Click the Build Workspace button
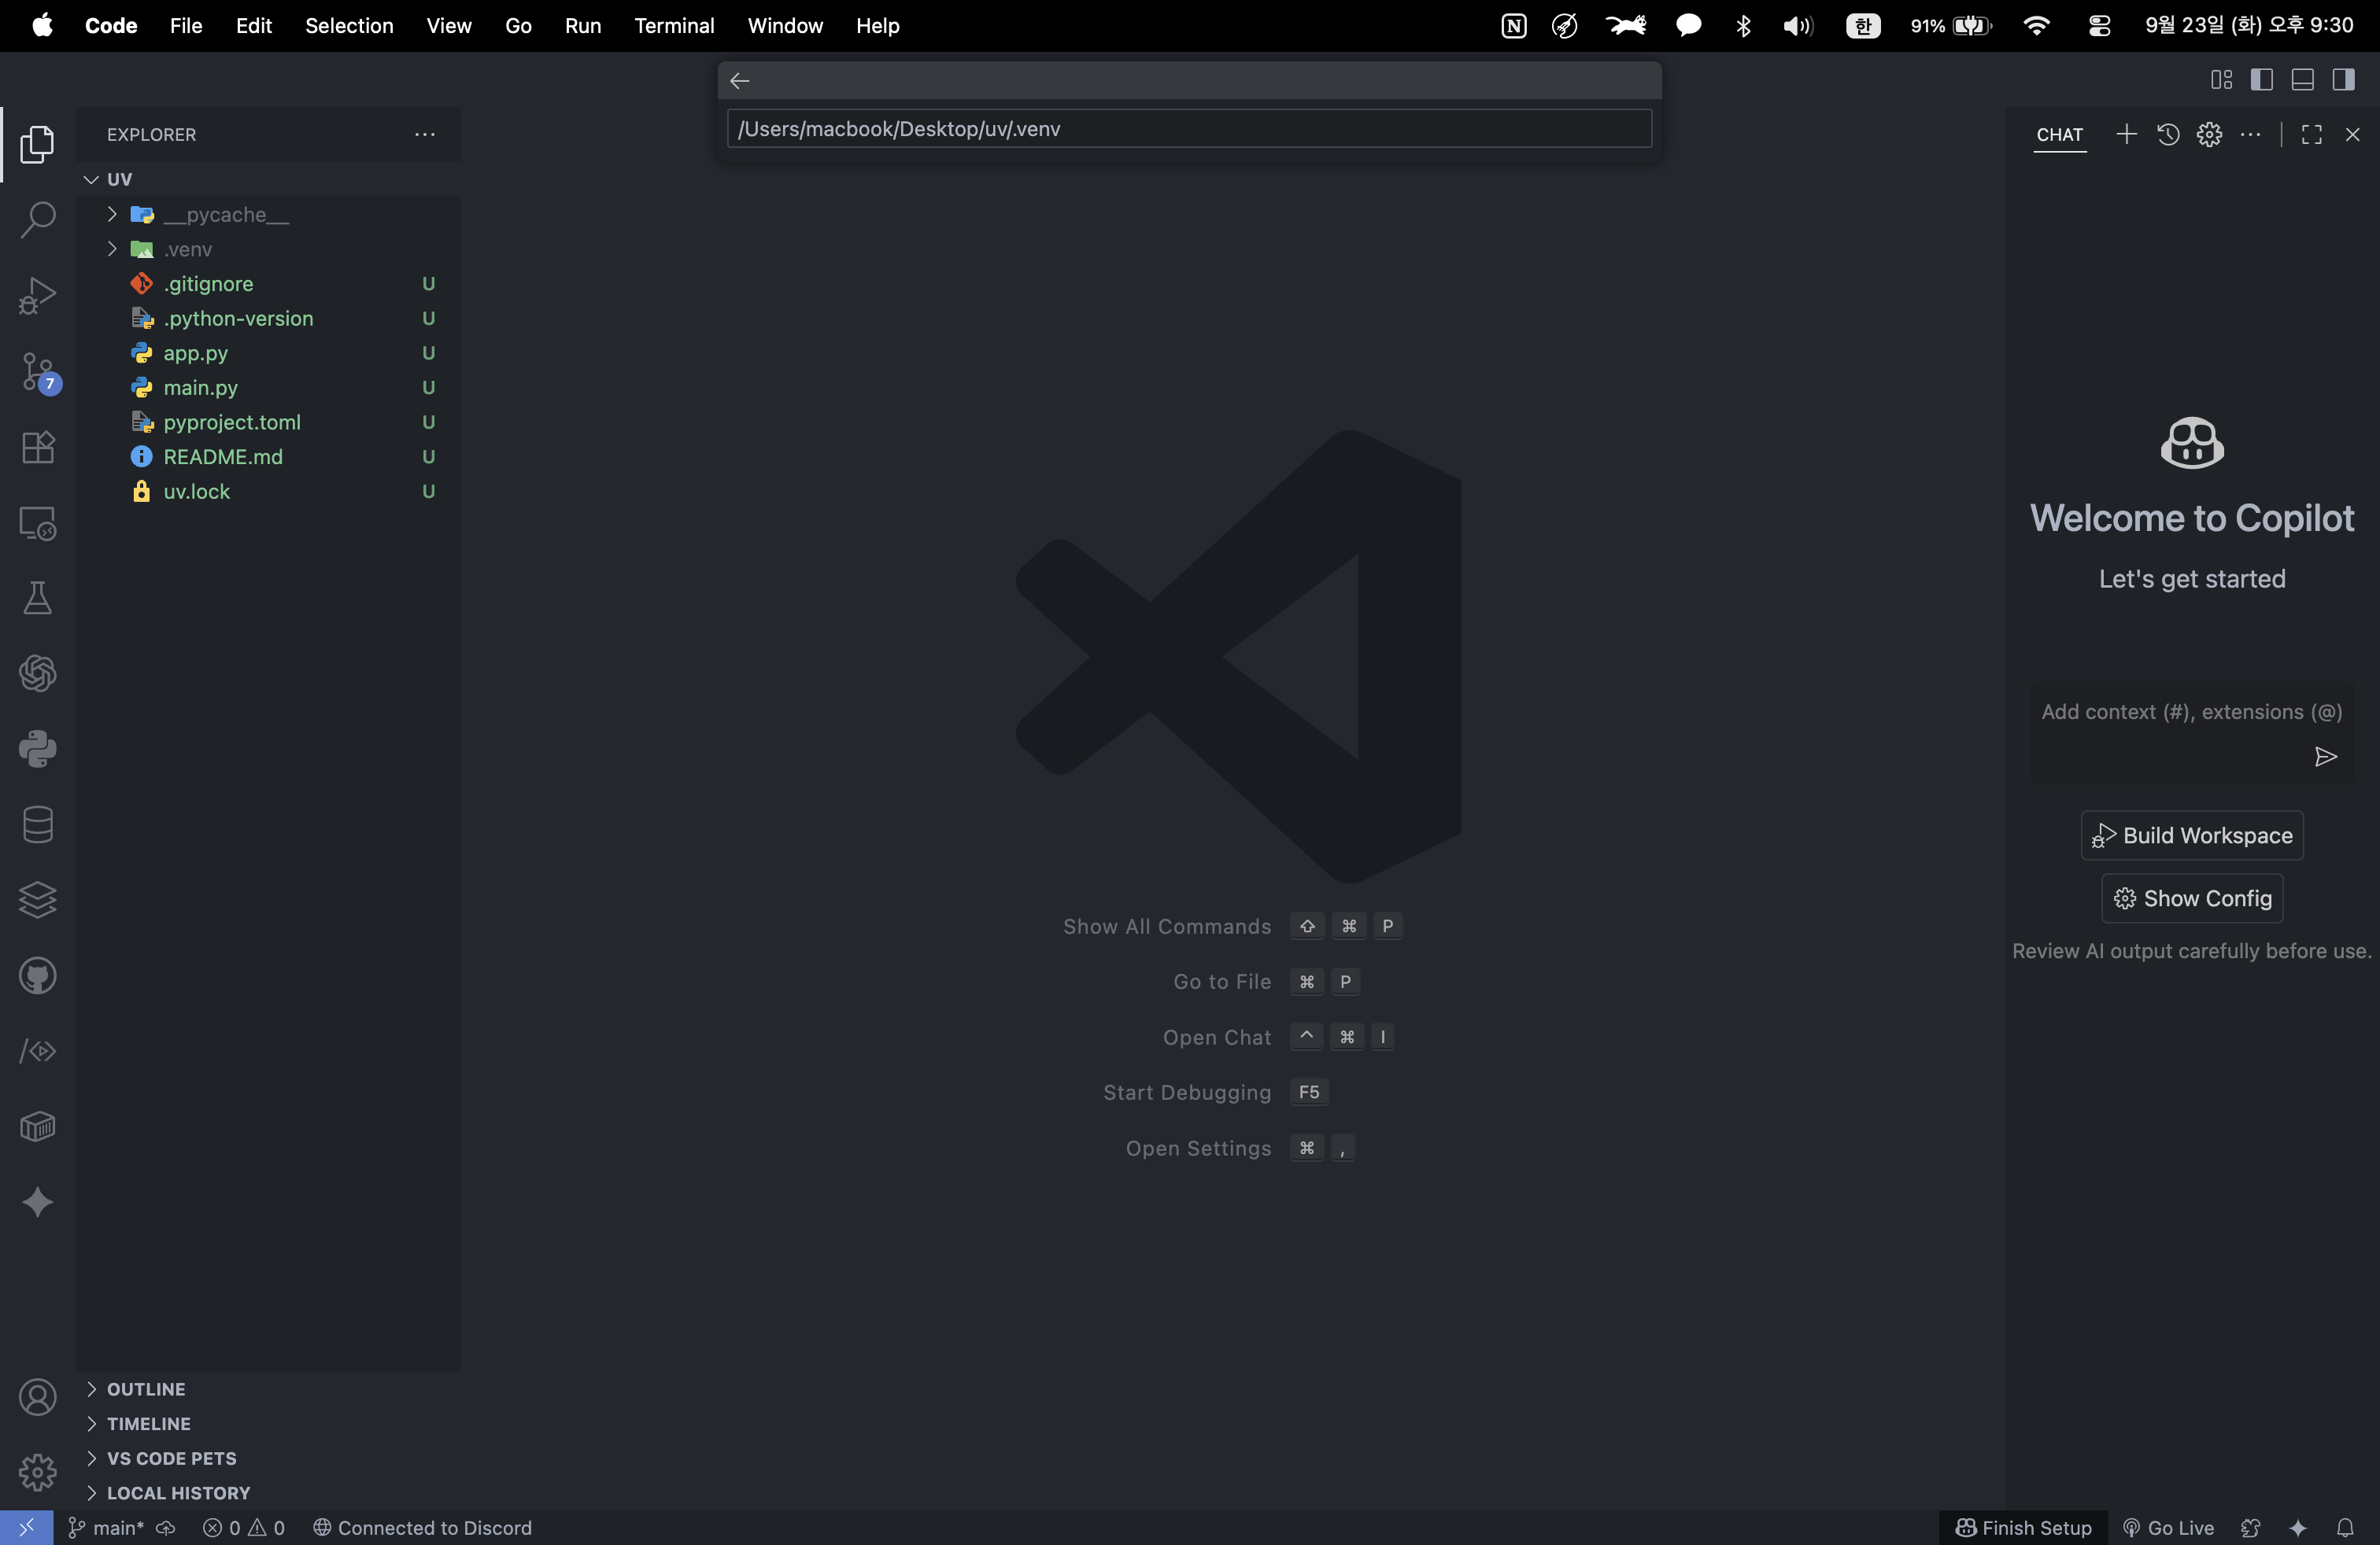 (x=2191, y=835)
